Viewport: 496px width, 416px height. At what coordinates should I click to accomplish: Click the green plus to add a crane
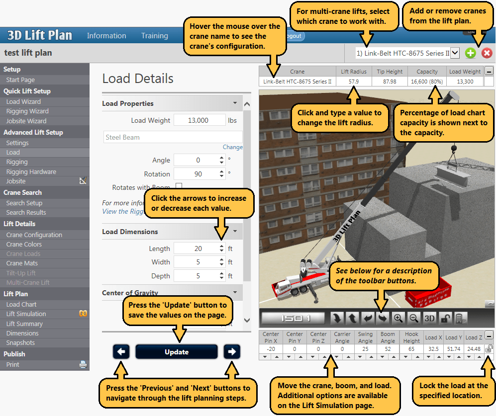pos(470,53)
